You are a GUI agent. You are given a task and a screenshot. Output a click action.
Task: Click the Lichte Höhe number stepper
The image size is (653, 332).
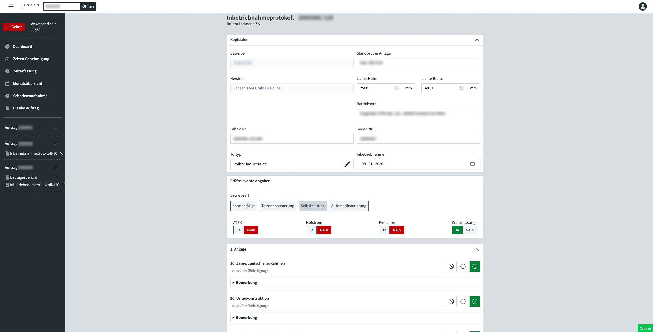[x=396, y=88]
